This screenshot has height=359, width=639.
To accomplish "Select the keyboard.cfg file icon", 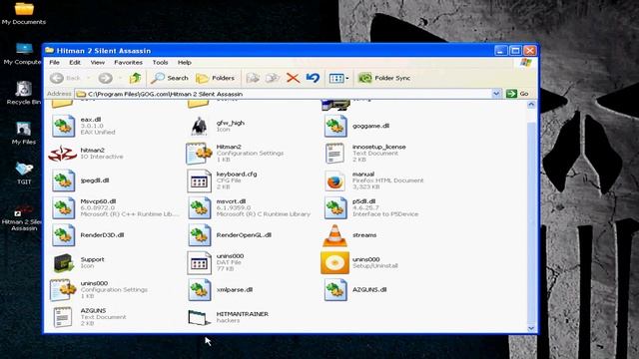I will click(199, 180).
